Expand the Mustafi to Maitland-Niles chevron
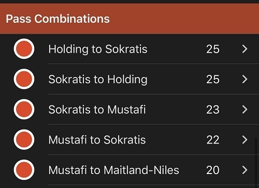The width and height of the screenshot is (259, 188). 245,170
